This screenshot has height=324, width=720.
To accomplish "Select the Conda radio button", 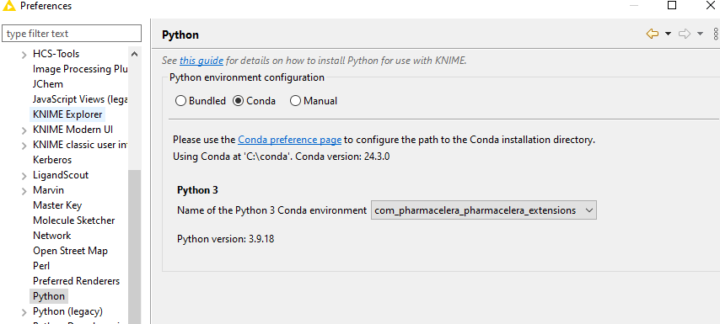I will click(238, 101).
